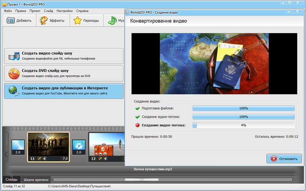The width and height of the screenshot is (306, 191).
Task: Click green checkmark beside Подготовка файлов
Action: pyautogui.click(x=137, y=108)
